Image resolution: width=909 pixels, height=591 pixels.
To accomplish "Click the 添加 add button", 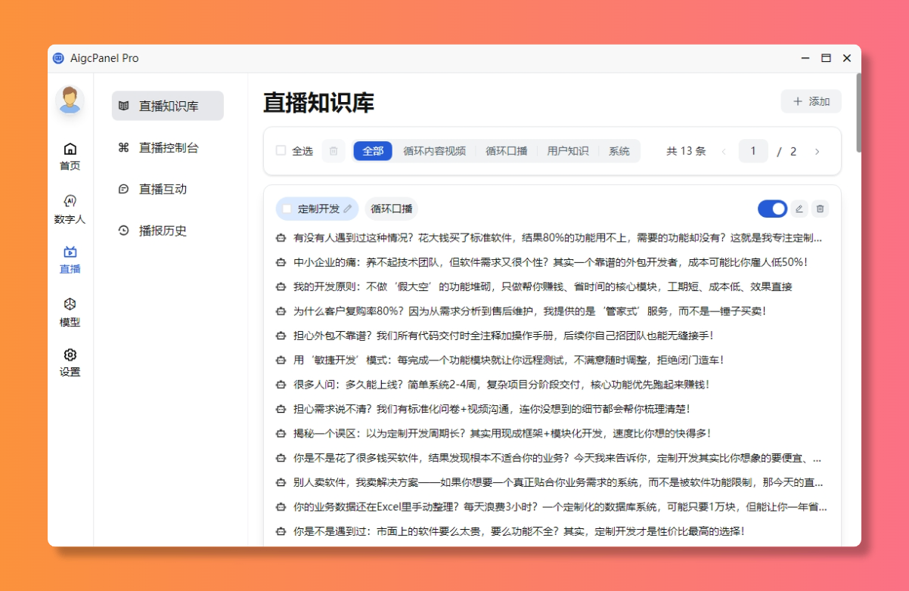I will (811, 101).
